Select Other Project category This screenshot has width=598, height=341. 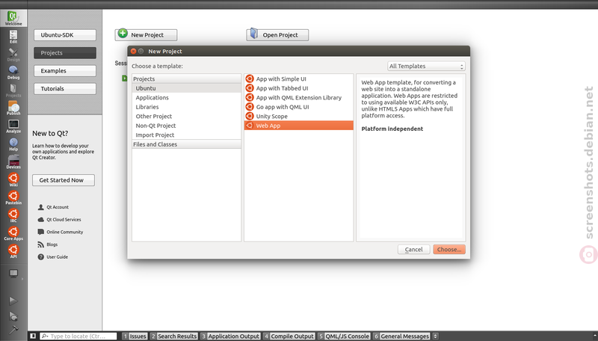(186, 117)
